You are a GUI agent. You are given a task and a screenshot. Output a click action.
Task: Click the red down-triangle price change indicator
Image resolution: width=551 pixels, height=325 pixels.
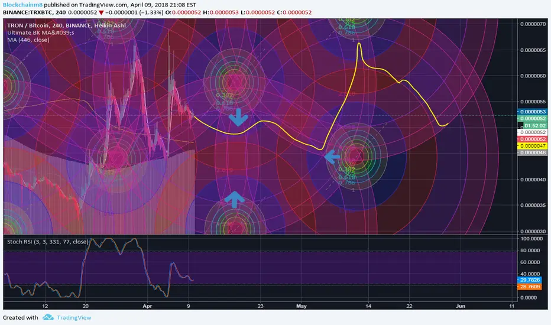tap(101, 12)
